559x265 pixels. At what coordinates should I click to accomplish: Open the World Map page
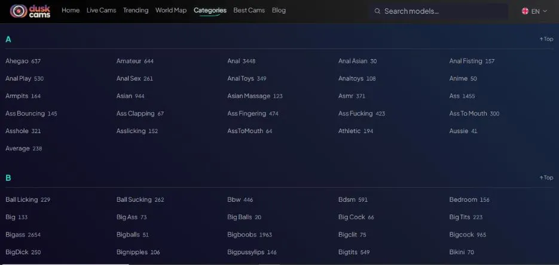171,10
